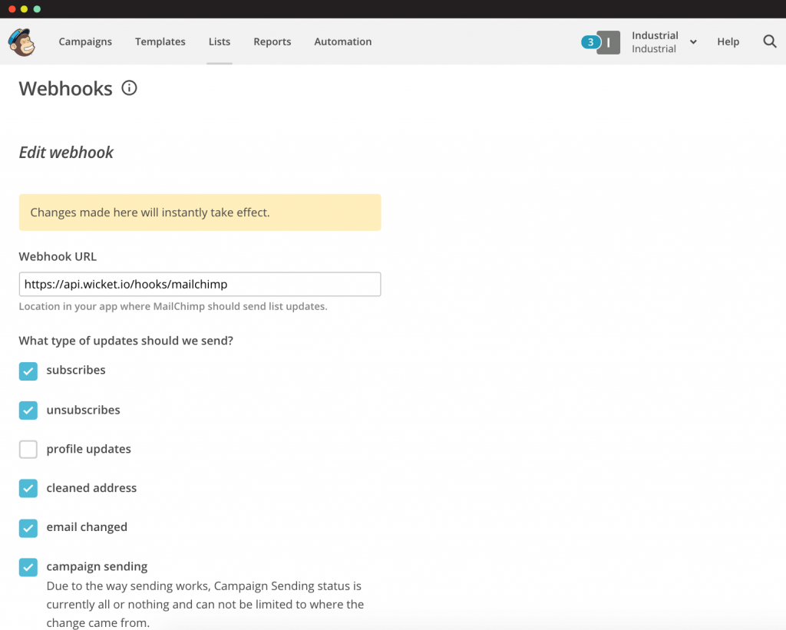Open the Help menu

[x=728, y=41]
